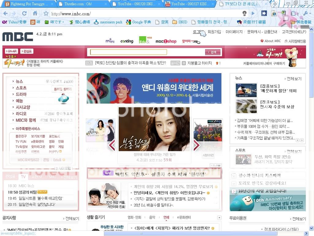Bookmark this page with star icon
The width and height of the screenshot is (314, 236).
[46, 14]
